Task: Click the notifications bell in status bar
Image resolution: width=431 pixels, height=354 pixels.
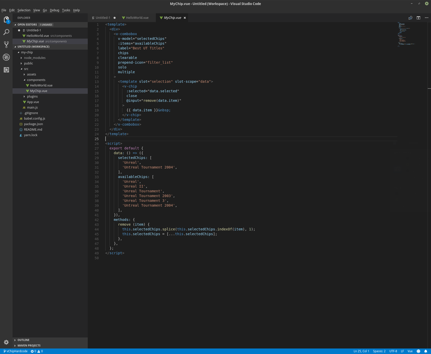Action: point(425,351)
